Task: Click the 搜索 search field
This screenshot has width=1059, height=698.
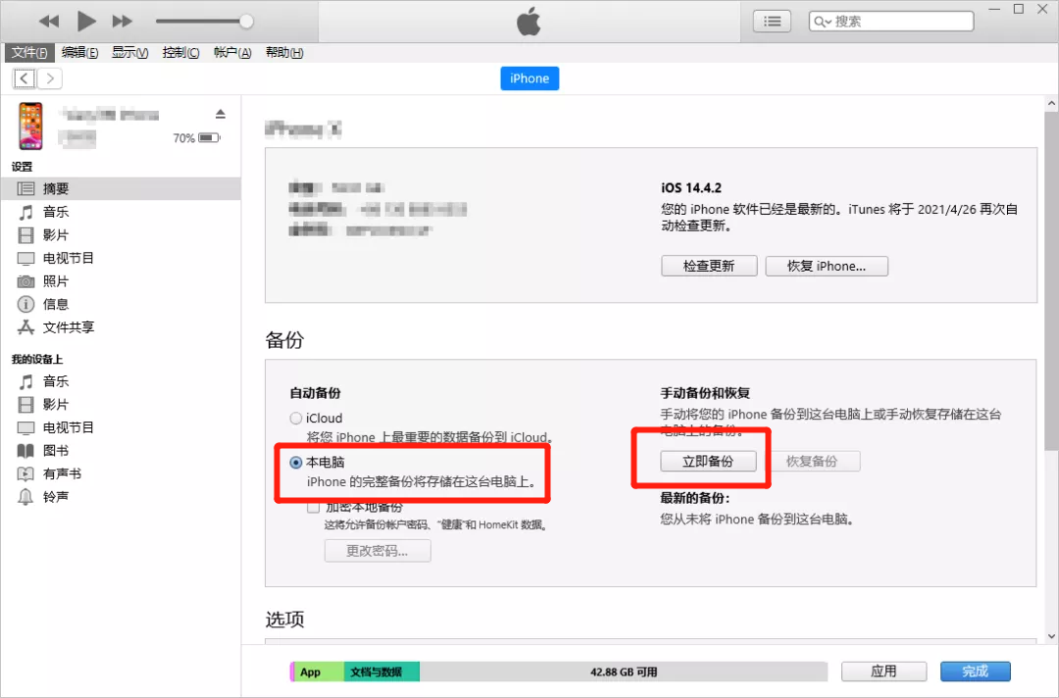Action: tap(890, 22)
